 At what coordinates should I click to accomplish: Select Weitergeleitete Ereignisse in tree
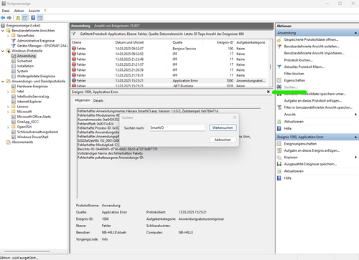point(36,76)
